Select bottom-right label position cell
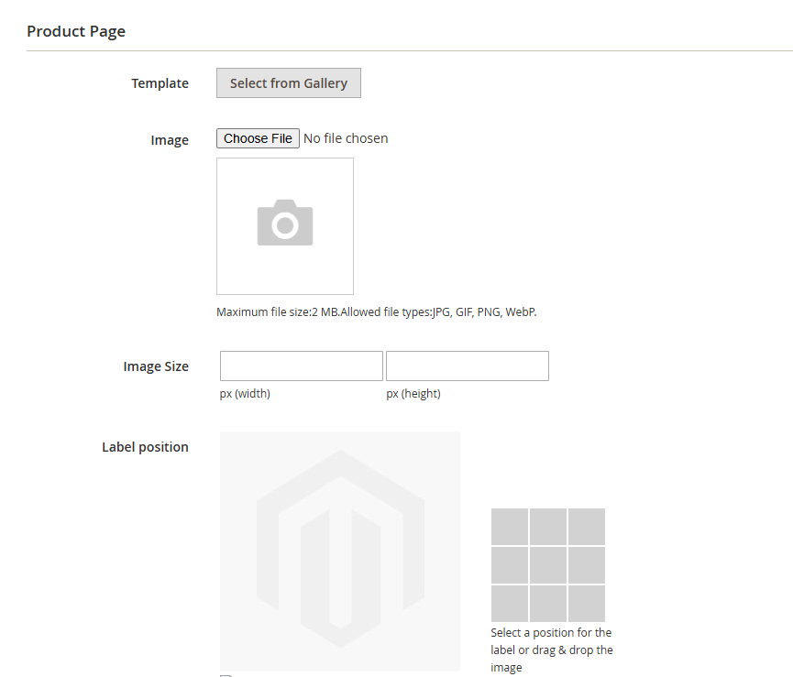This screenshot has width=793, height=677. [586, 603]
